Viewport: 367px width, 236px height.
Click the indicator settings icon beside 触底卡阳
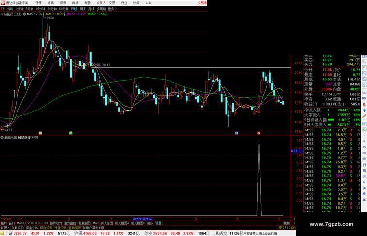point(2,138)
